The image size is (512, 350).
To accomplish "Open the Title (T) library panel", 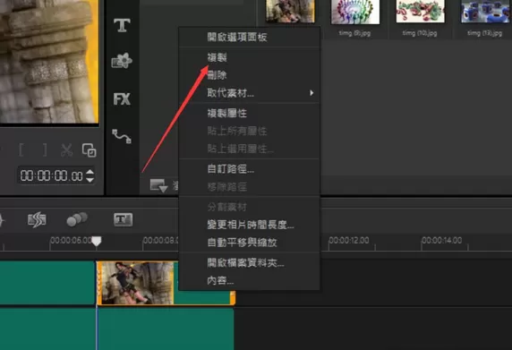I will click(122, 25).
